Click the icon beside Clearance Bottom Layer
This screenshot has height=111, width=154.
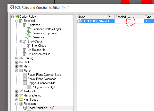29,29
